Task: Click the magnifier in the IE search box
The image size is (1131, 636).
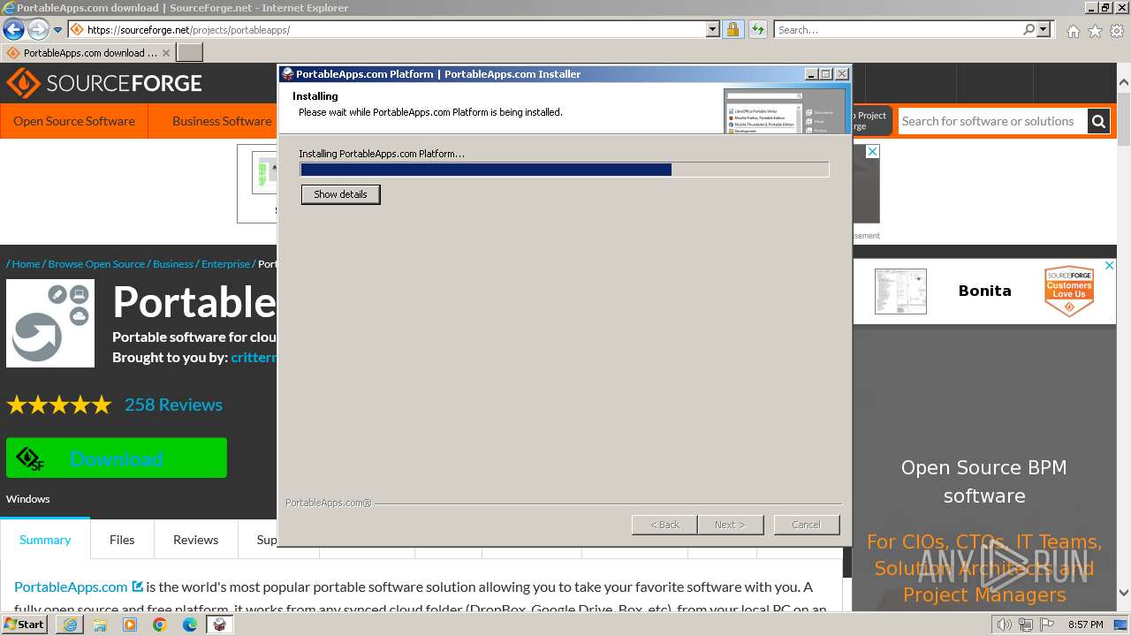Action: 1029,29
